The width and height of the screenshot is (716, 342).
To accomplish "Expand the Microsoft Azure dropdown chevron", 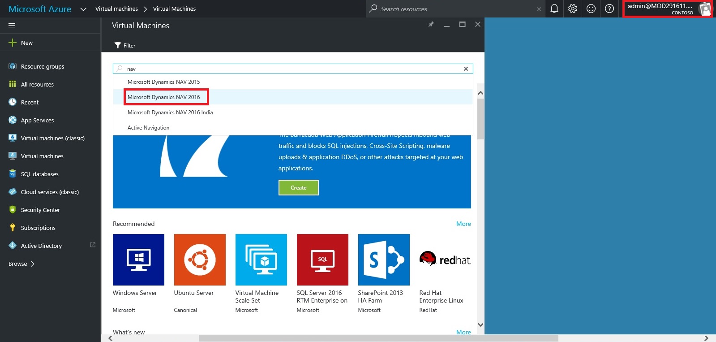I will [83, 9].
